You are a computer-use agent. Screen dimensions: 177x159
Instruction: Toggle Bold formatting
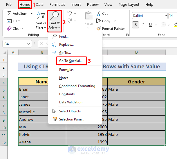pos(136,25)
